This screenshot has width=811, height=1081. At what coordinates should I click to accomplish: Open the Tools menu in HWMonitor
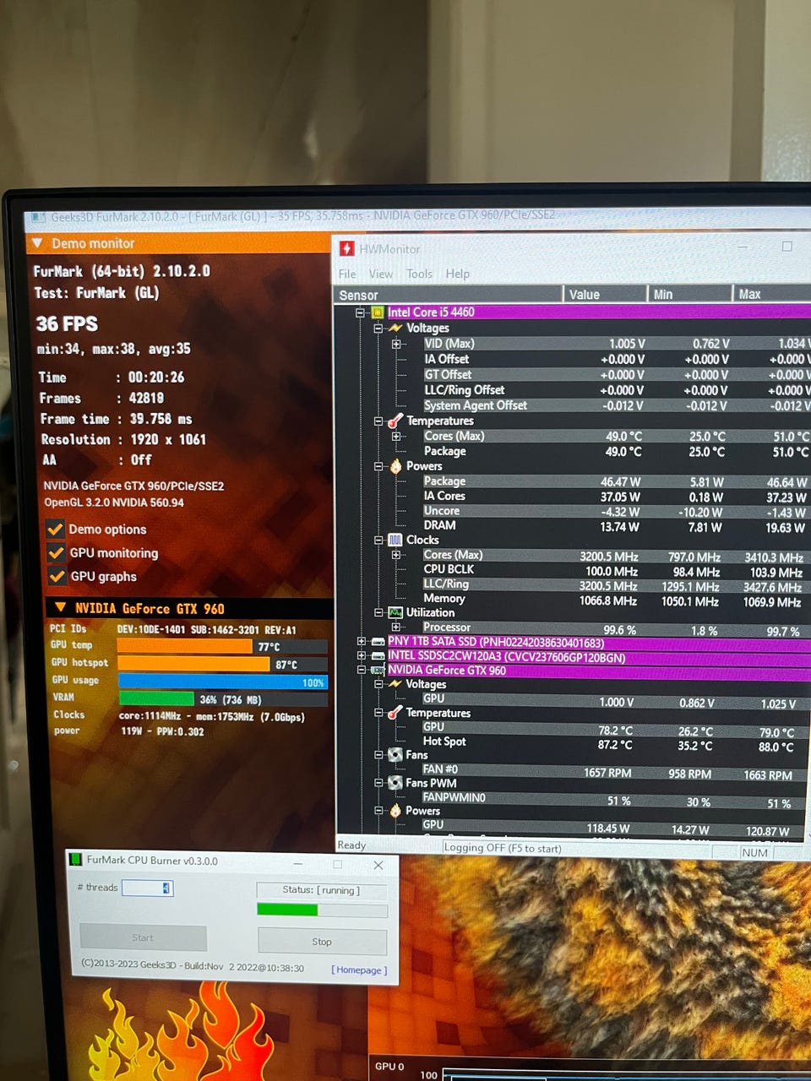[419, 274]
